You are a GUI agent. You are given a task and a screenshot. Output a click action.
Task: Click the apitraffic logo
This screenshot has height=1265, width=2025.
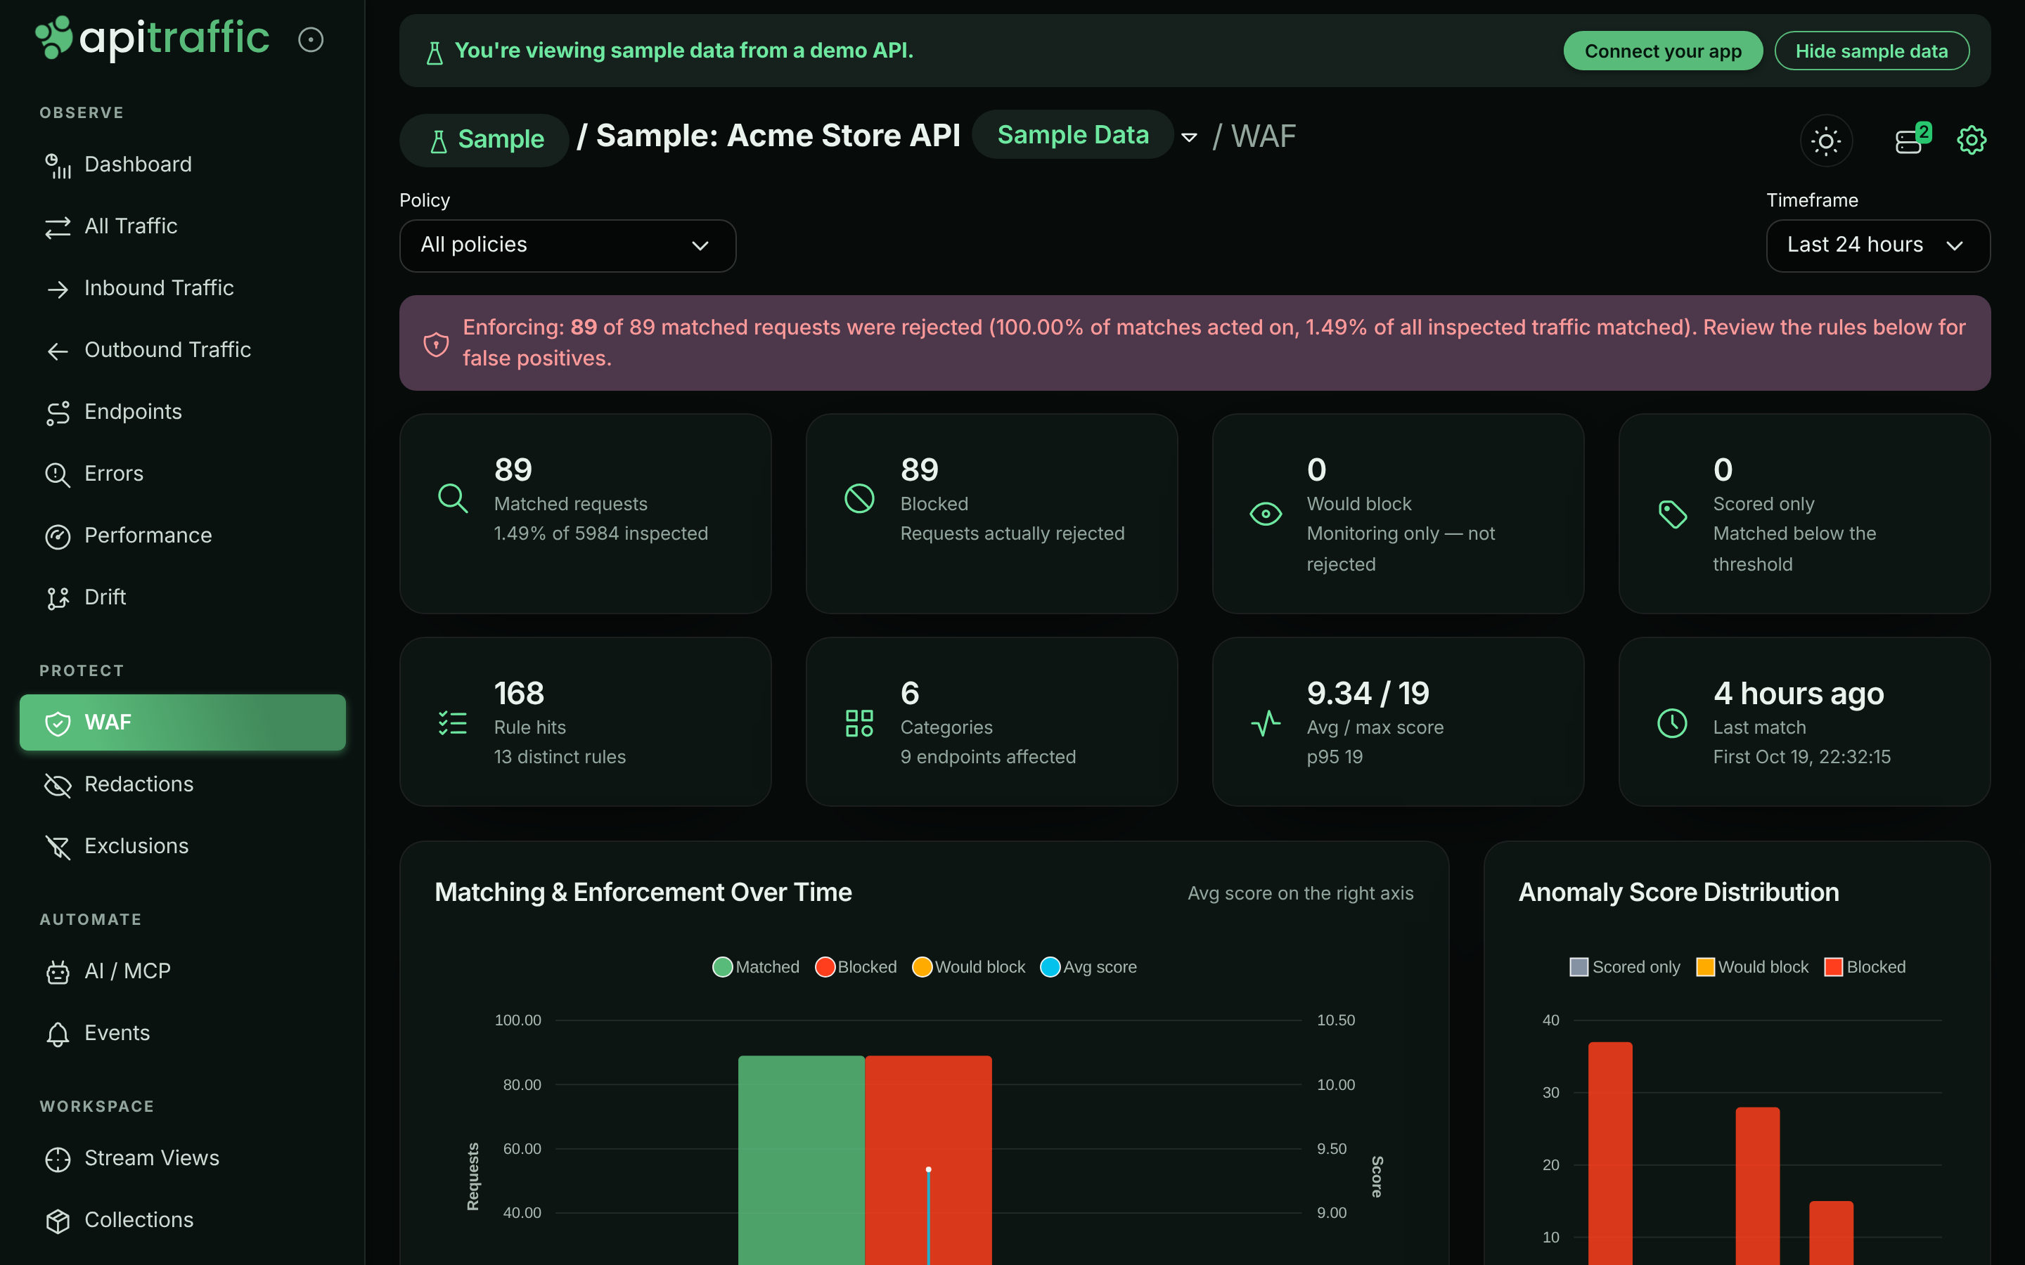(x=151, y=39)
